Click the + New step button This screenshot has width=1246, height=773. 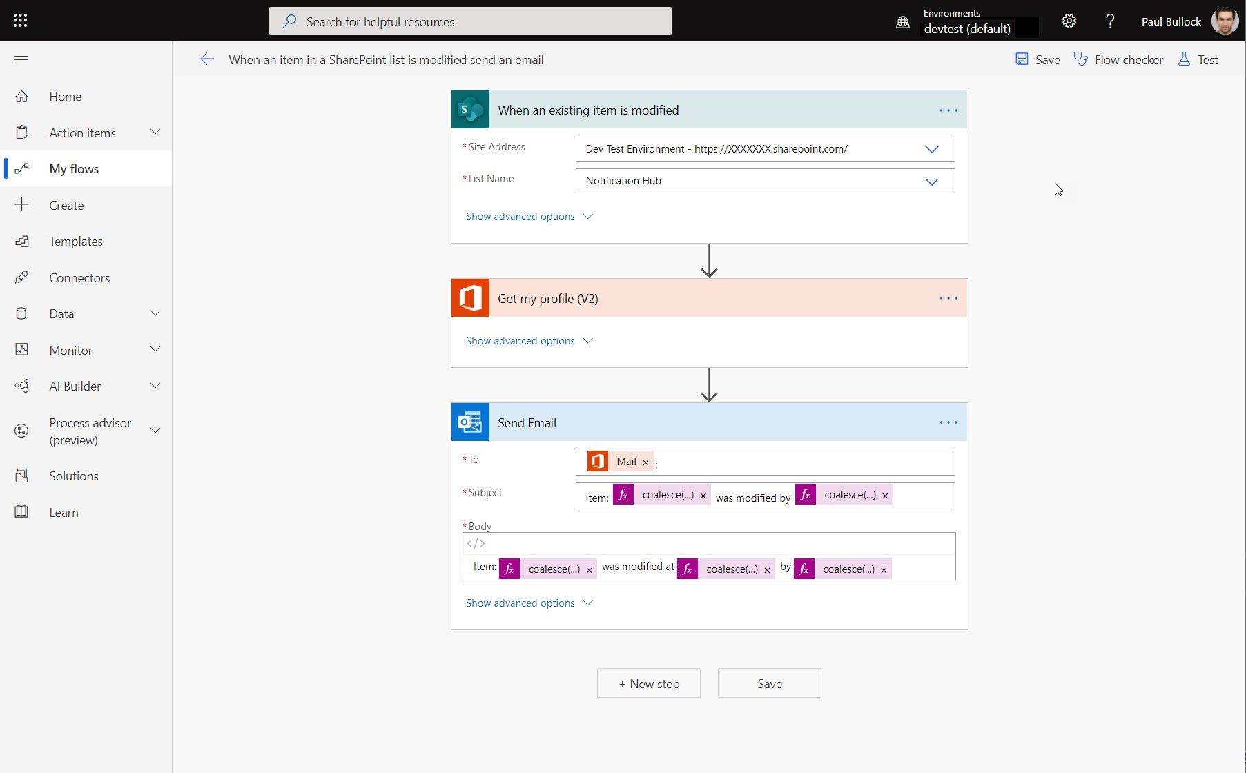pyautogui.click(x=648, y=683)
